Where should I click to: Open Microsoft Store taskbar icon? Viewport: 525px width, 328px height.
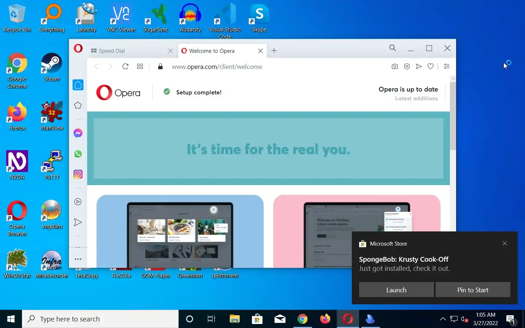[257, 319]
